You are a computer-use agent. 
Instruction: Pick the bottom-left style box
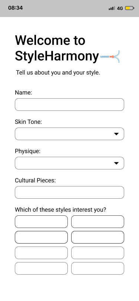coord(41,268)
